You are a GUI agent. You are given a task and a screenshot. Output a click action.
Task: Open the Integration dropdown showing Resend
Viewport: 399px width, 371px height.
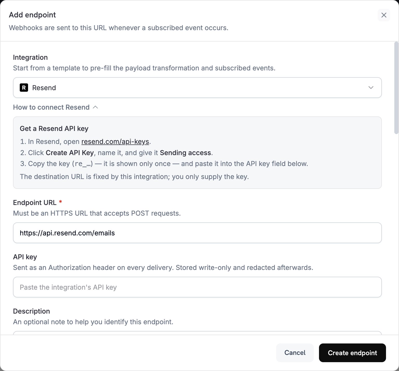[197, 88]
